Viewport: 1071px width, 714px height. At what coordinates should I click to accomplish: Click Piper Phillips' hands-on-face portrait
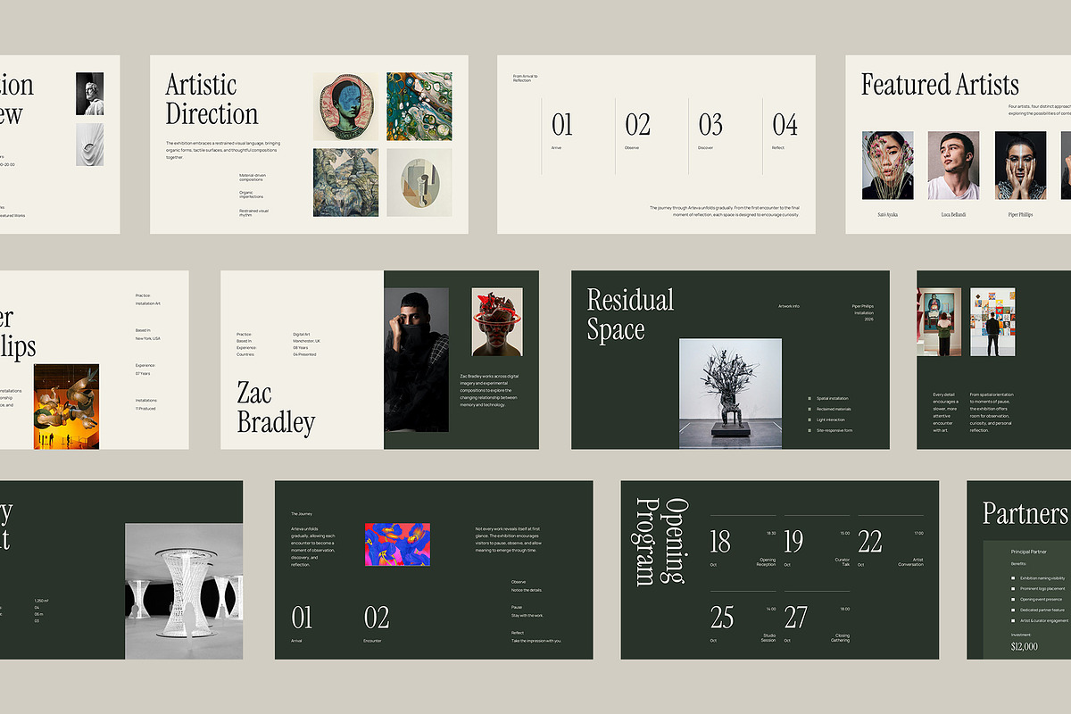(1020, 165)
